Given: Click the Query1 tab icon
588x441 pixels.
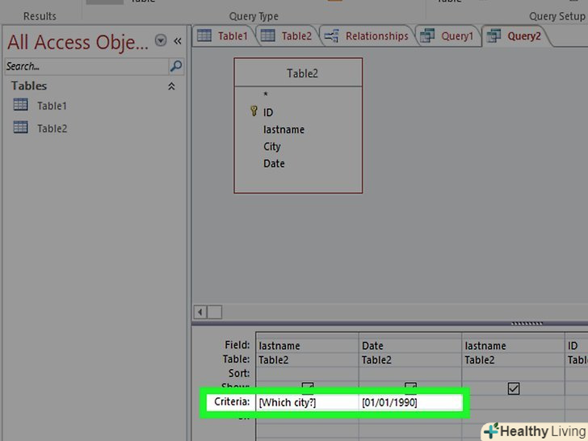Looking at the screenshot, I should coord(427,36).
